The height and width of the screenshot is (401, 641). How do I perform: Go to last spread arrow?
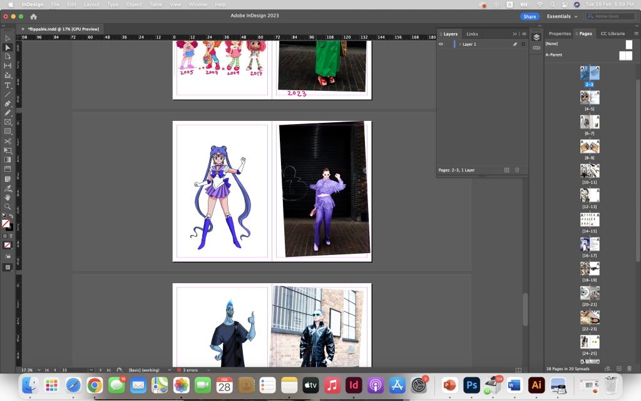(x=108, y=370)
